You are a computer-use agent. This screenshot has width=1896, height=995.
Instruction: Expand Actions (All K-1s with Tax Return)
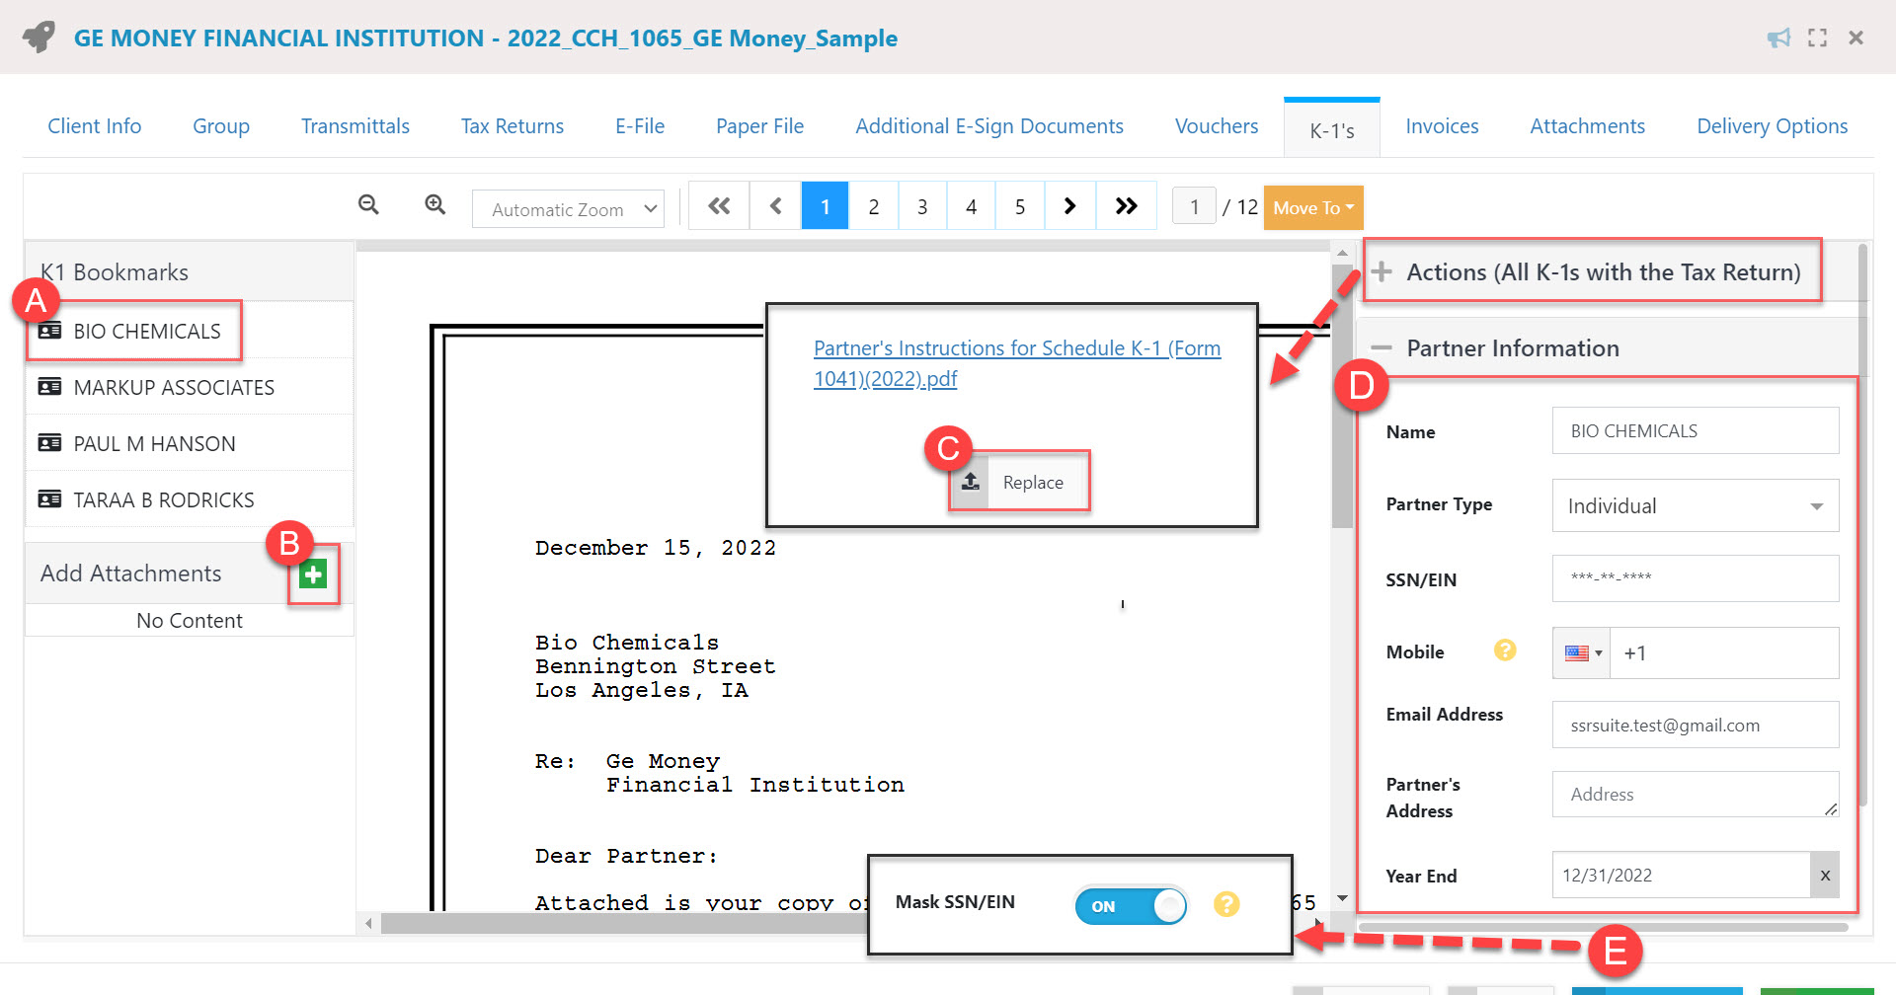pyautogui.click(x=1382, y=271)
